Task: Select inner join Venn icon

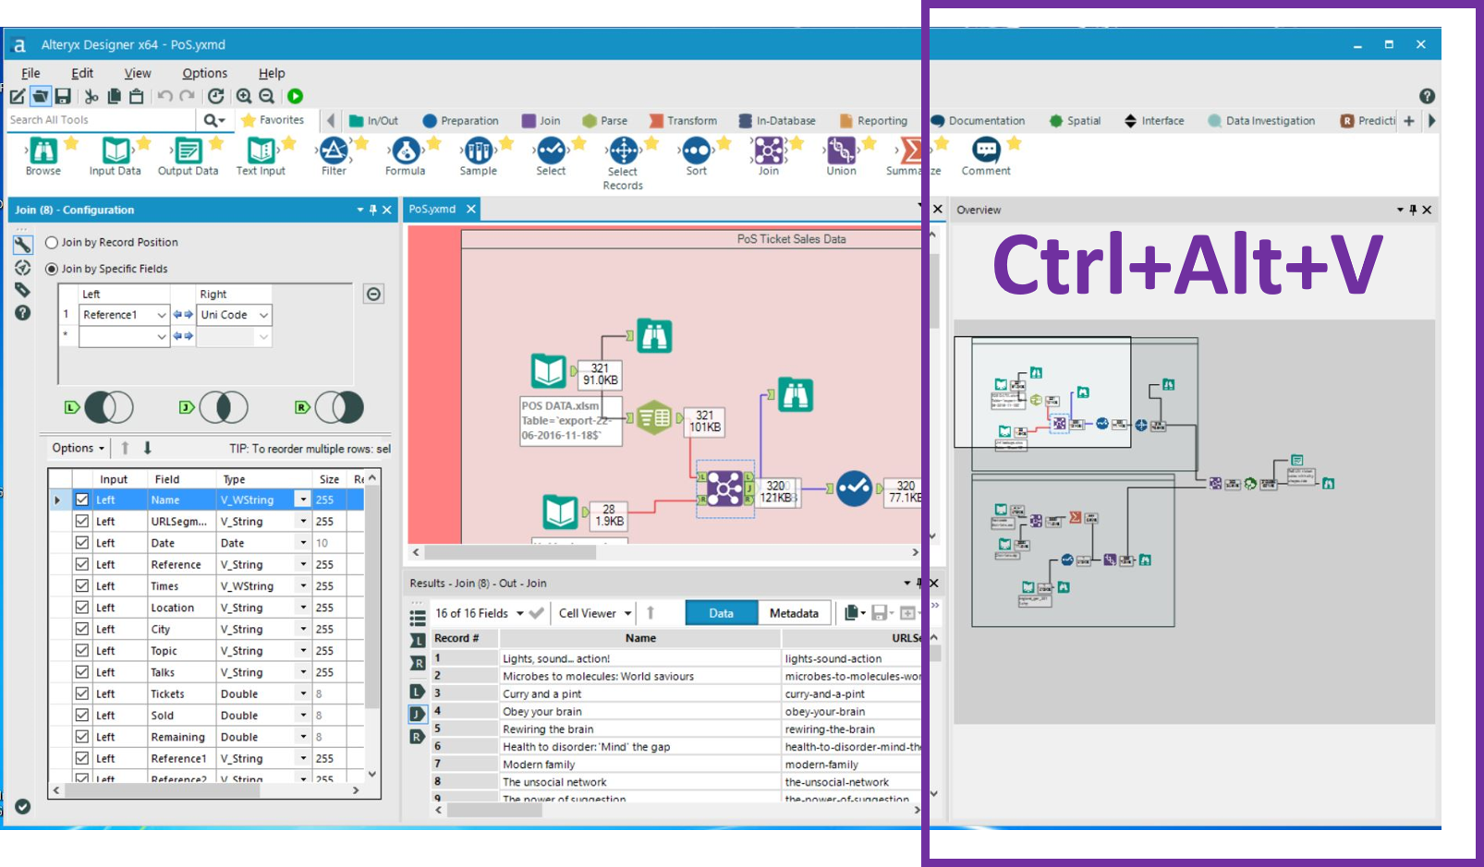Action: pos(224,407)
